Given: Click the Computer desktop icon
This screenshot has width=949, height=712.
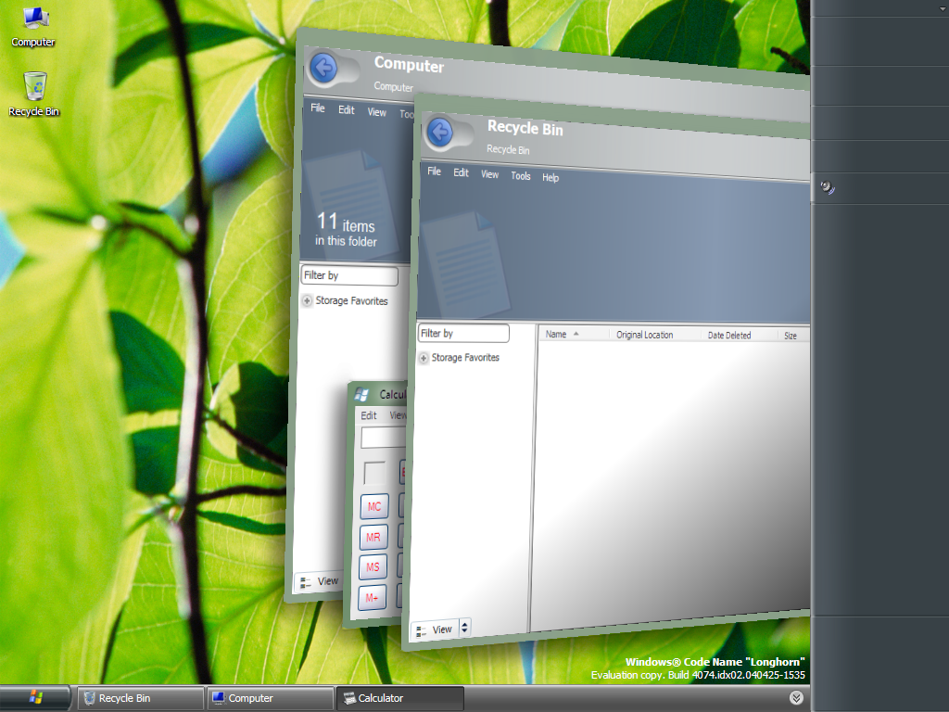Looking at the screenshot, I should pos(34,28).
